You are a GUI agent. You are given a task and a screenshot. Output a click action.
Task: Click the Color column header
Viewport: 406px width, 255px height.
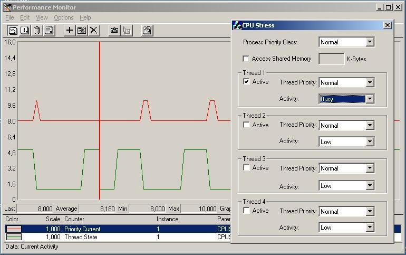[x=12, y=219]
